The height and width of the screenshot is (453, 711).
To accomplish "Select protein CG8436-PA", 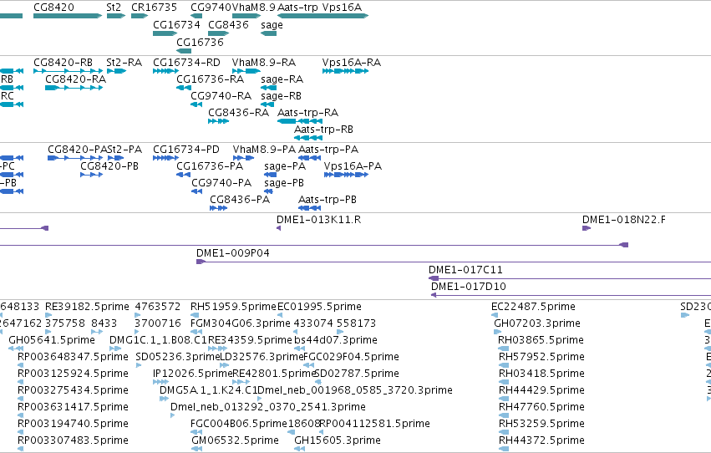I will (x=219, y=208).
